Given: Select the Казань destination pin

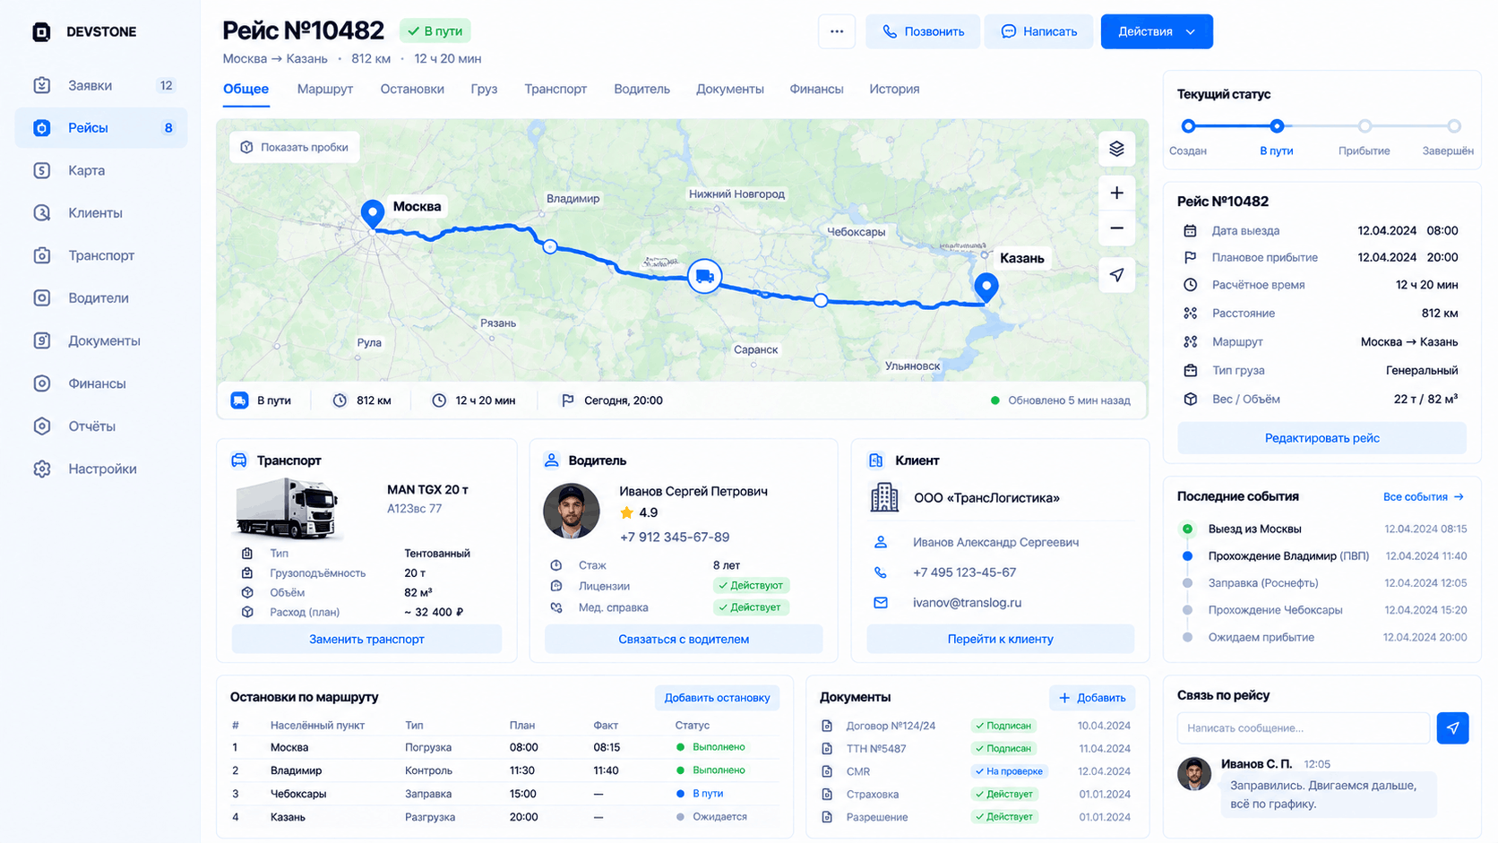Looking at the screenshot, I should pyautogui.click(x=986, y=287).
